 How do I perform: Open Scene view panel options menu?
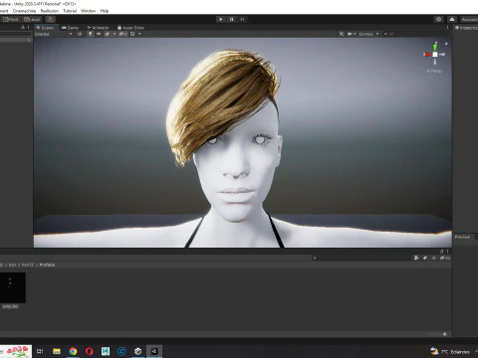pos(447,28)
